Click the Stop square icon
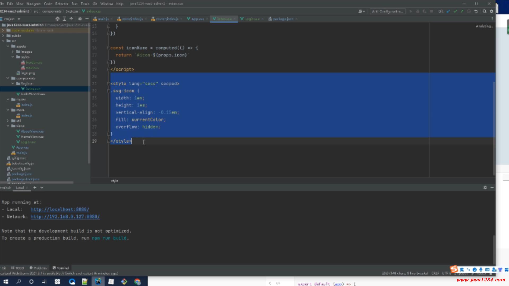 coord(431,11)
